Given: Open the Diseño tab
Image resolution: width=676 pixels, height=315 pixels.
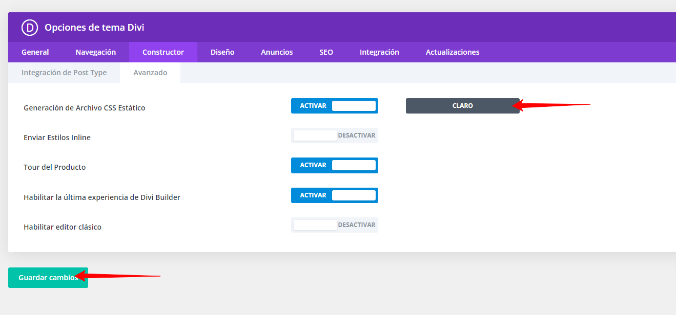Looking at the screenshot, I should tap(222, 52).
